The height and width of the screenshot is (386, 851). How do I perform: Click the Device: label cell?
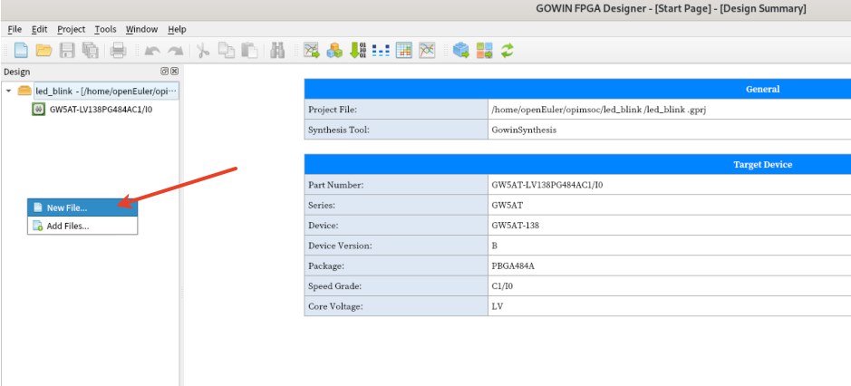tap(396, 226)
